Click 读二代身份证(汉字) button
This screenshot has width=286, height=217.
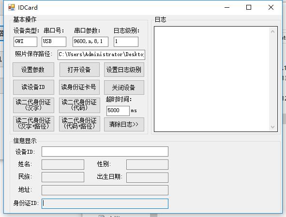[x=33, y=105]
